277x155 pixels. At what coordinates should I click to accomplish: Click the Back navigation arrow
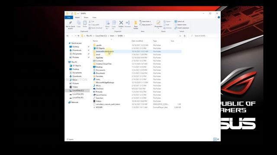tap(68, 36)
